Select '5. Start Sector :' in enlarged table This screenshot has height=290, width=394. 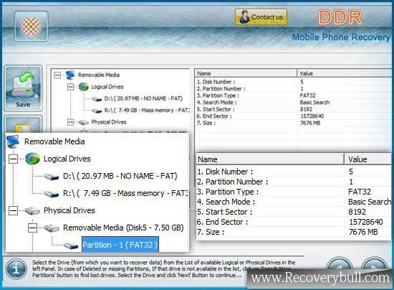[225, 212]
